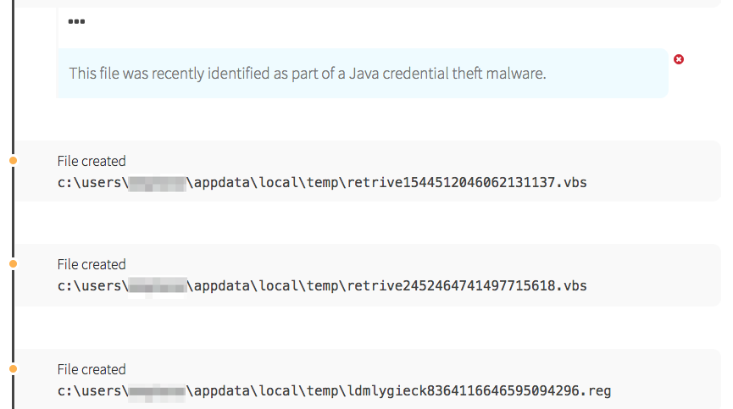Click the File created label above retrive2452464741497715618.vbs
Image resolution: width=733 pixels, height=409 pixels.
click(92, 264)
